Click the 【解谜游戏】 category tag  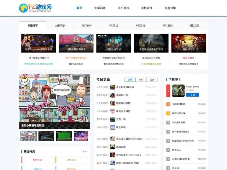[103, 139]
